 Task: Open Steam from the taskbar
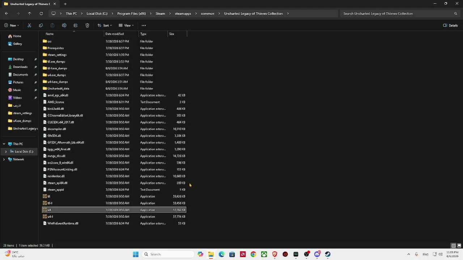click(x=328, y=254)
